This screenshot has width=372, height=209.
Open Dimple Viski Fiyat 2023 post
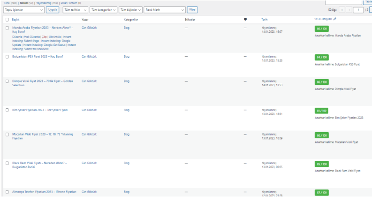pyautogui.click(x=43, y=83)
